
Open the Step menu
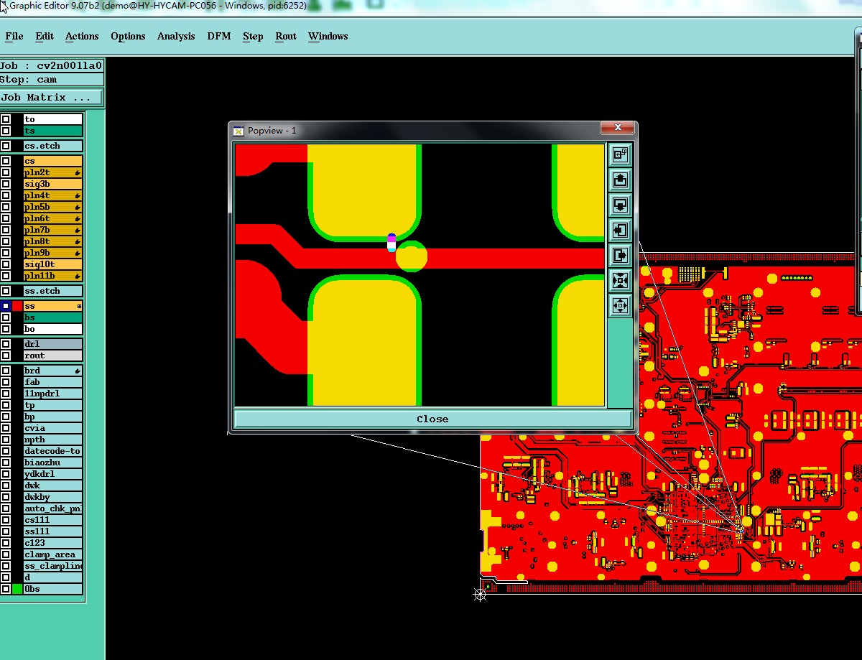(x=253, y=36)
